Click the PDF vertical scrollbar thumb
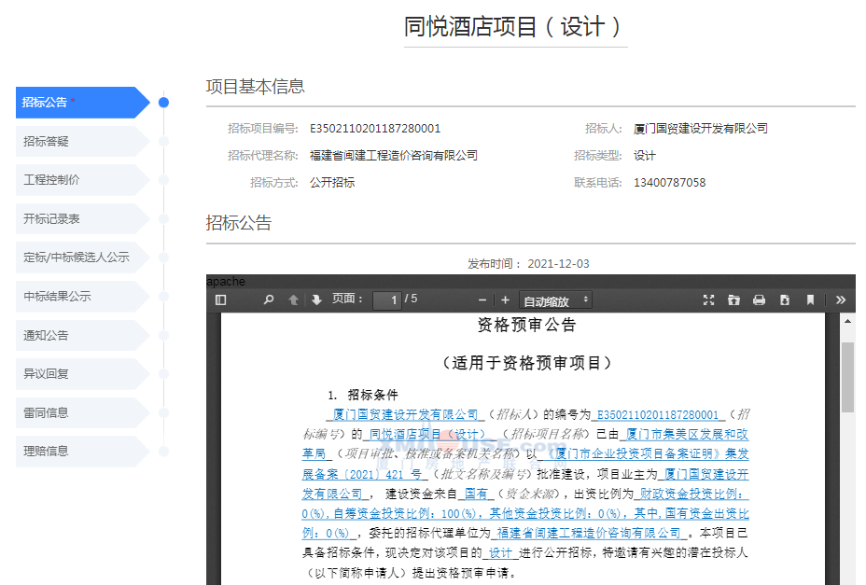This screenshot has width=866, height=585. (847, 377)
